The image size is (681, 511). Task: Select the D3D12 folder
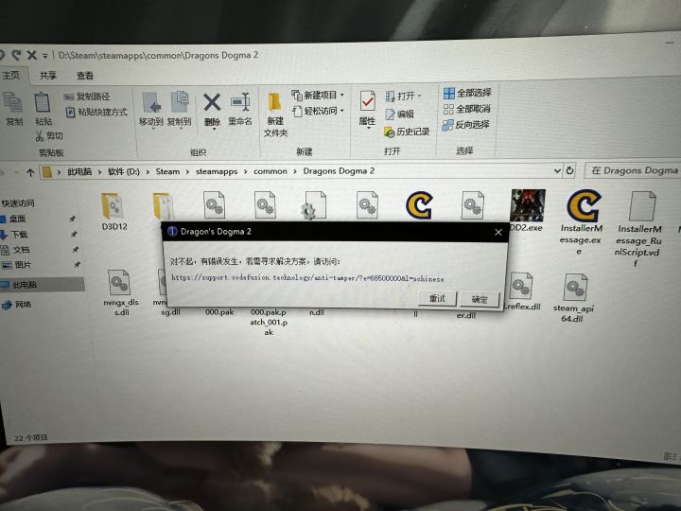coord(114,211)
